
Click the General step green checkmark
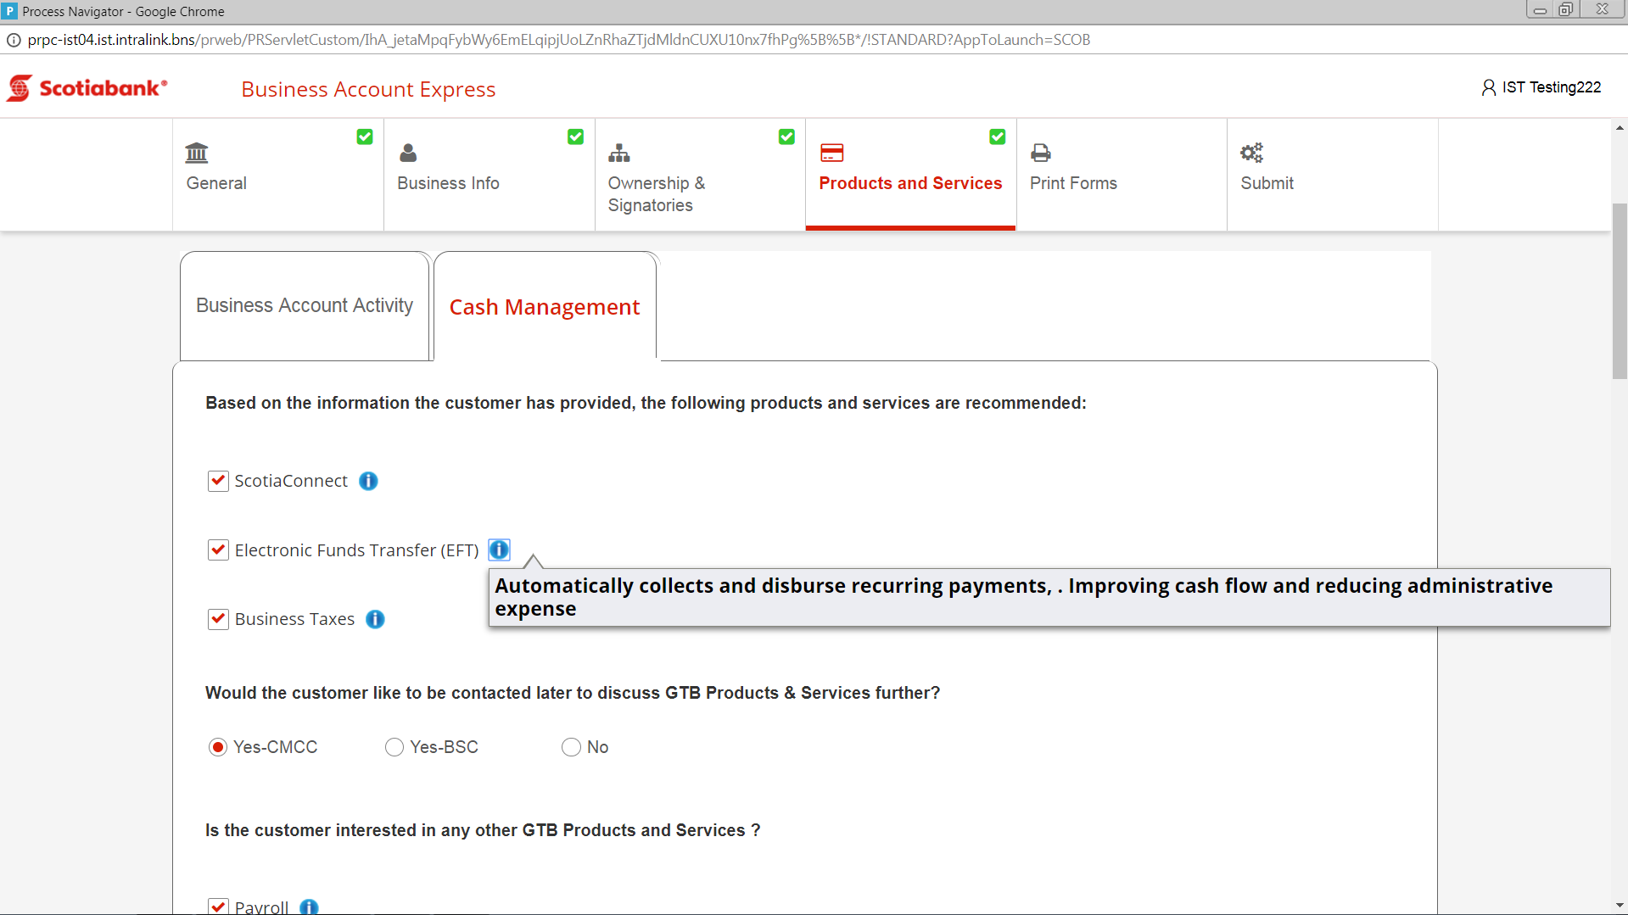(x=365, y=137)
